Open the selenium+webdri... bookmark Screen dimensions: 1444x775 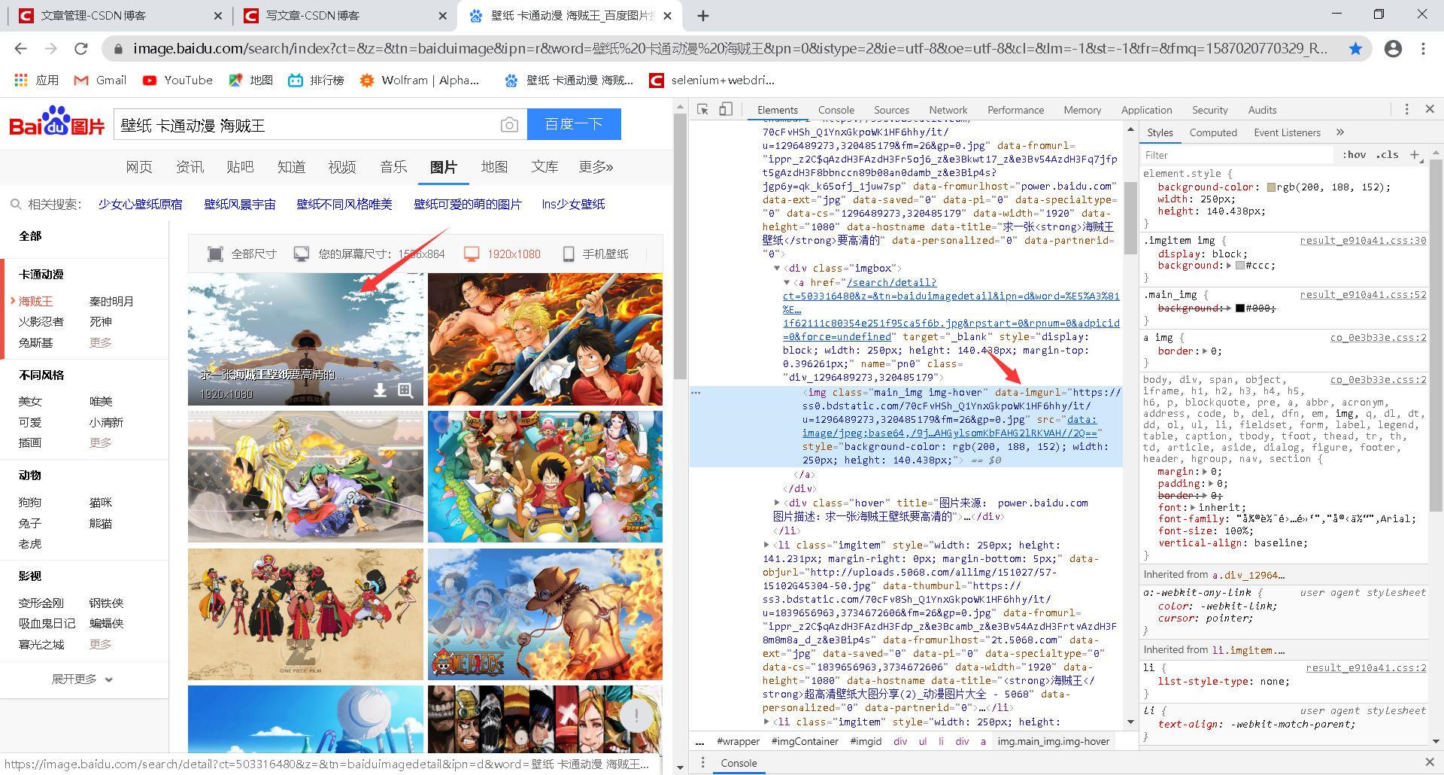(711, 80)
